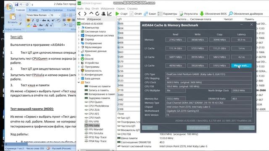Click the user icon in AIDA64 toolbar
This screenshot has height=151, width=269.
point(103,14)
